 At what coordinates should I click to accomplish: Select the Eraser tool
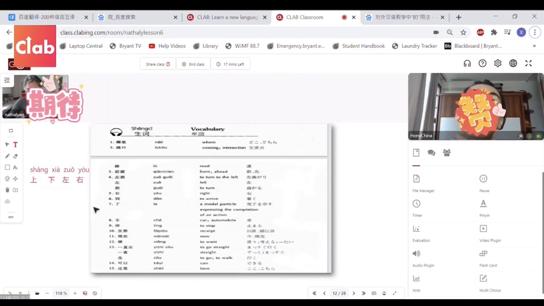point(15,156)
